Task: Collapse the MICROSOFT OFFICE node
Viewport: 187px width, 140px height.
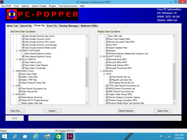Action: (x=101, y=56)
